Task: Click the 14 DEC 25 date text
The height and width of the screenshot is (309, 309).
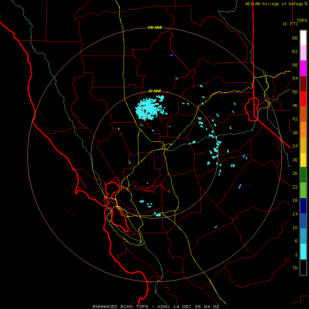Action: [187, 307]
